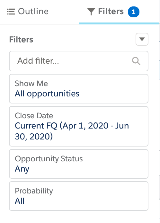The width and height of the screenshot is (160, 223).
Task: Click the funnel icon on Filters tab
Action: [x=91, y=12]
